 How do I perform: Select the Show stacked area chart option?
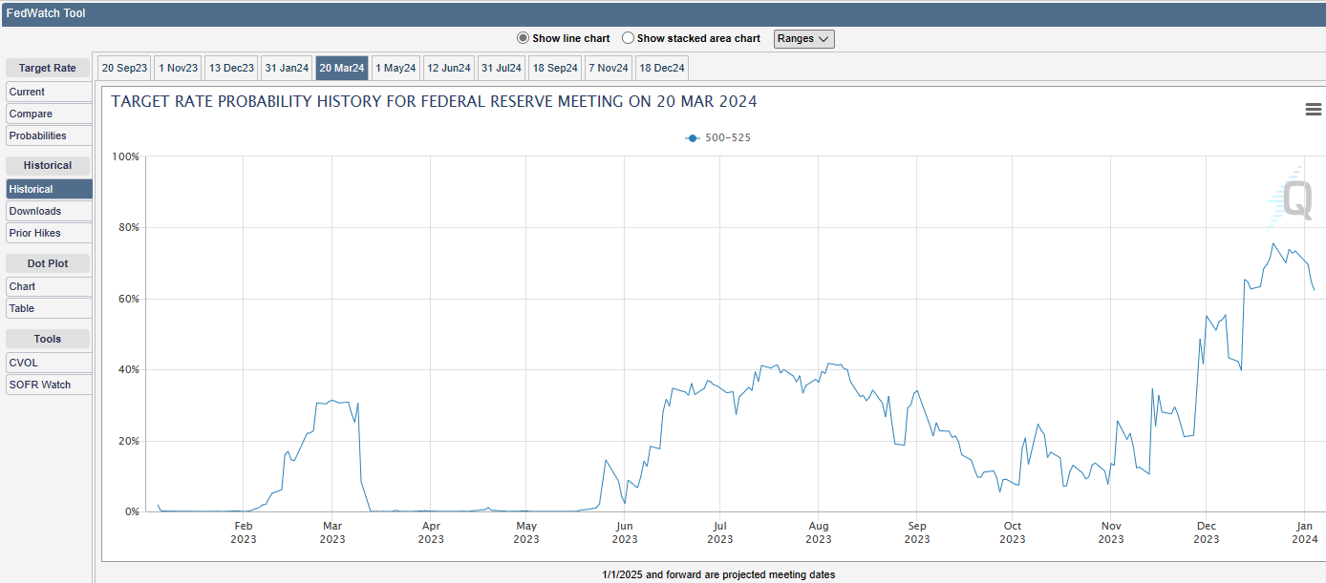coord(628,38)
